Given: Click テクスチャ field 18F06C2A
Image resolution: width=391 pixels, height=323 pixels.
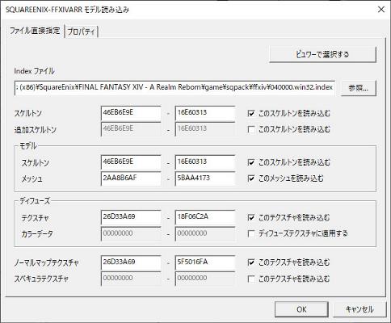Looking at the screenshot, I should pos(205,217).
